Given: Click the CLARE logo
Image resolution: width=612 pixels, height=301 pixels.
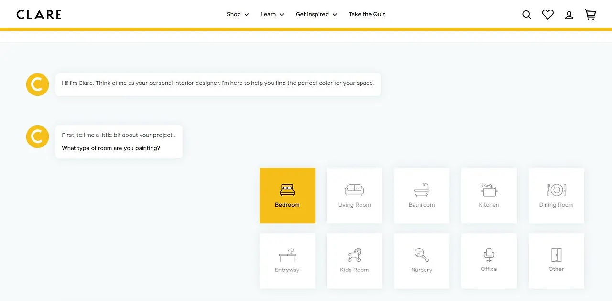Looking at the screenshot, I should point(39,15).
